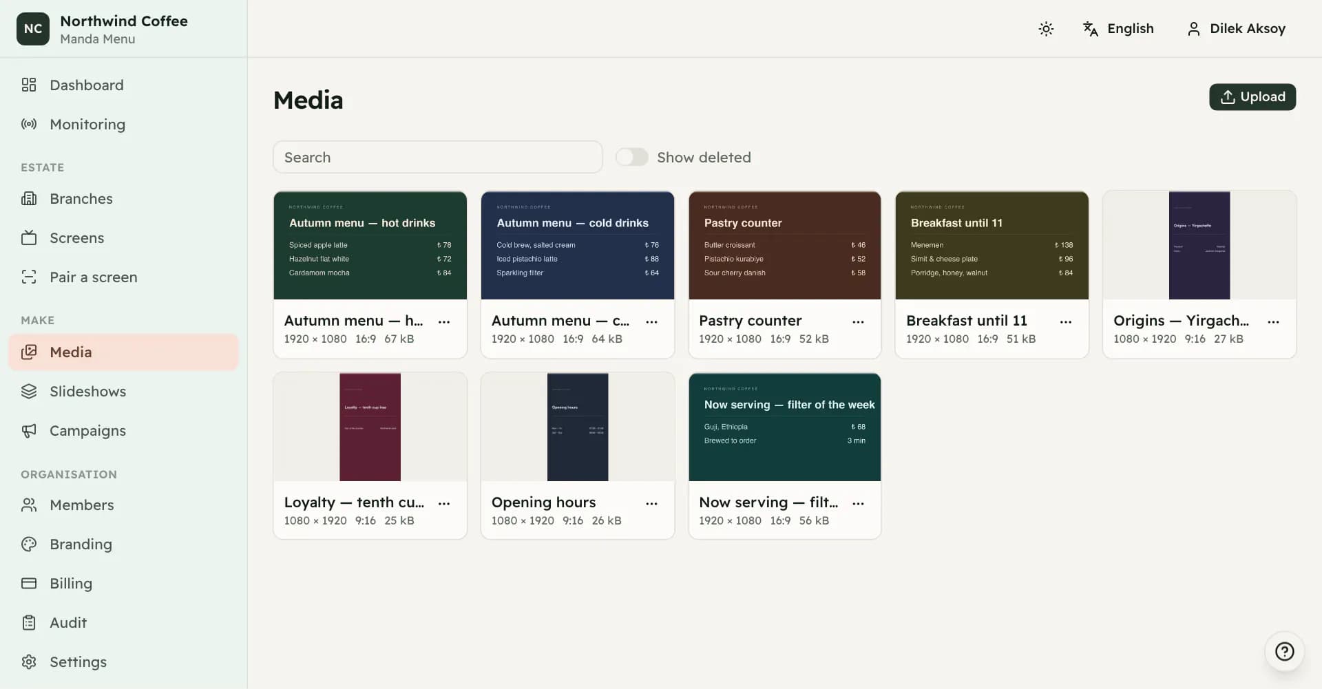Open the Pastry counter title link
The height and width of the screenshot is (689, 1322).
[x=750, y=320]
